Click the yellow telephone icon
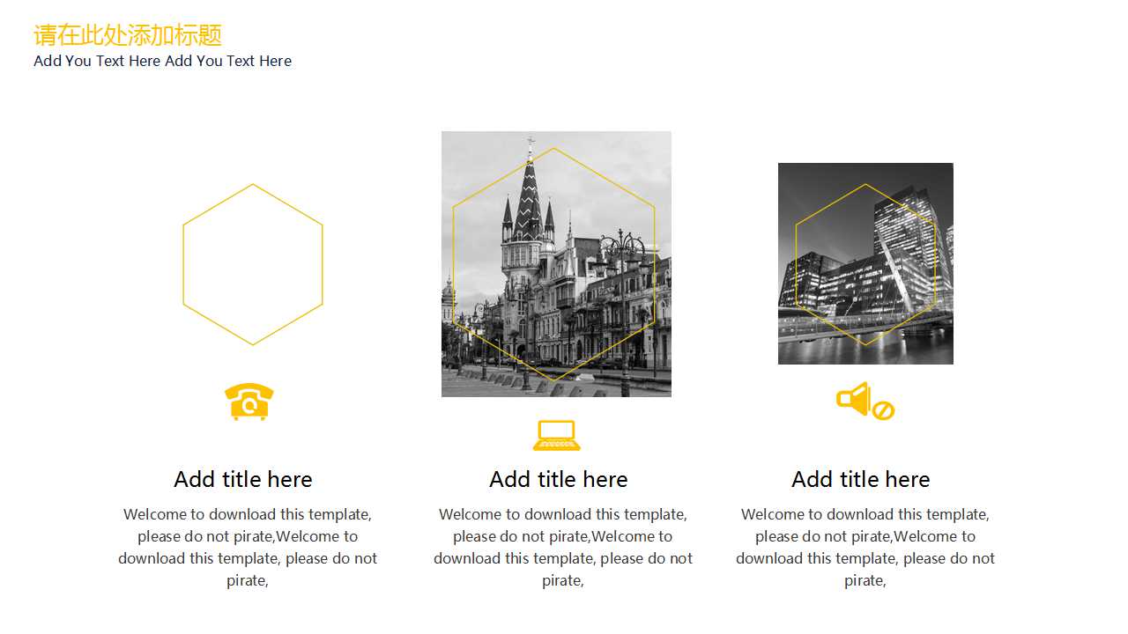The image size is (1128, 634). (x=249, y=402)
